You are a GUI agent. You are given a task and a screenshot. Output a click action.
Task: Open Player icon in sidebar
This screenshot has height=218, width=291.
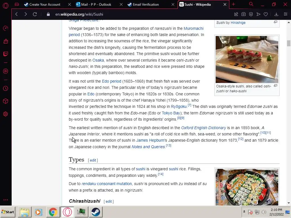pos(6,71)
